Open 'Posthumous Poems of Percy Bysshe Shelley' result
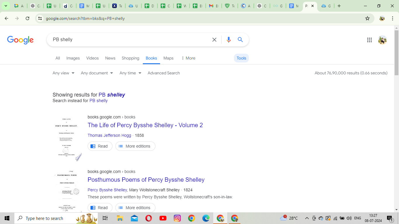 point(146,180)
